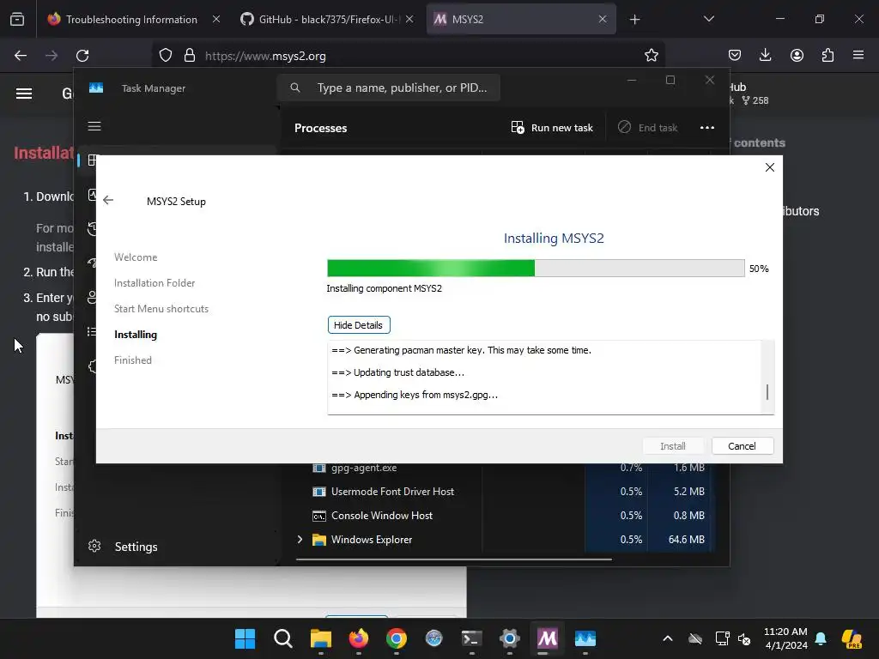Open MSYS2 installer taskbar icon
Screen dimensions: 879x659
pos(547,638)
